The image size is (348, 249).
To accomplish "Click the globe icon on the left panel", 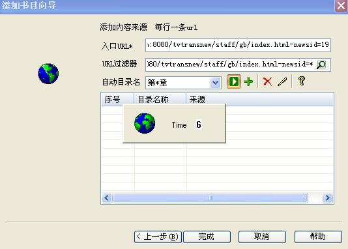I will coord(48,74).
